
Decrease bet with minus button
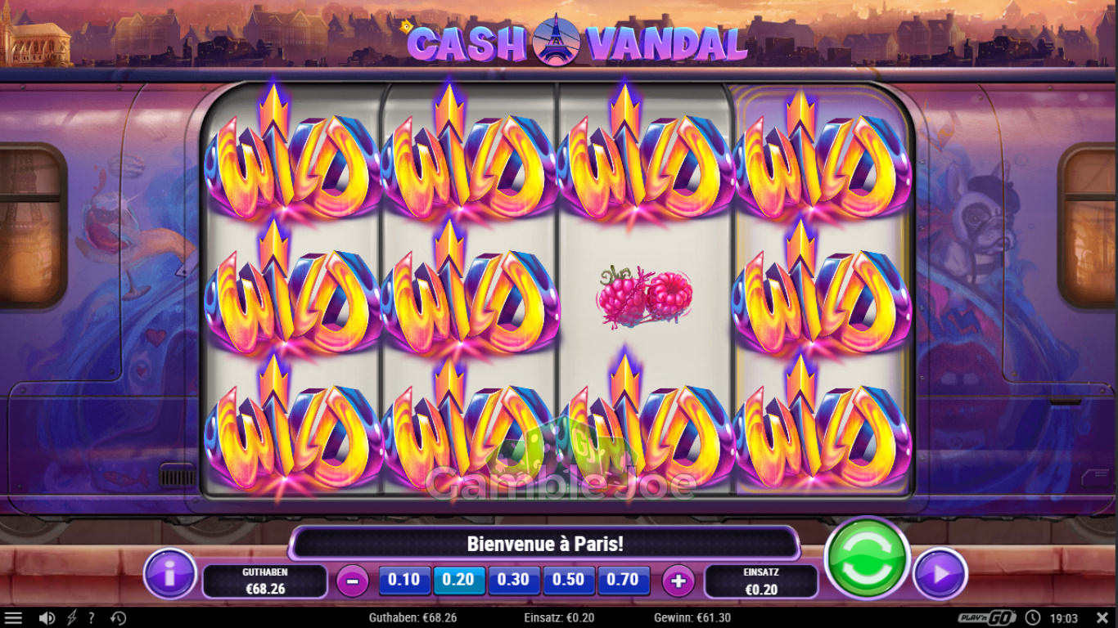coord(353,581)
